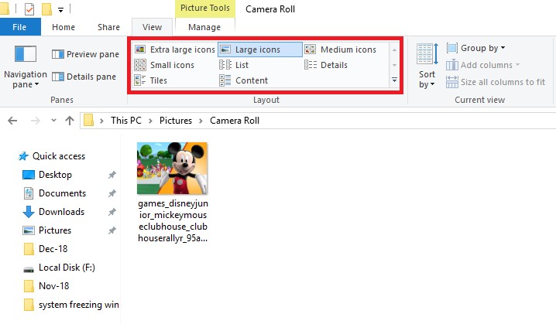Select the Mickey Mouse image thumbnail
The height and width of the screenshot is (324, 556).
[172, 169]
